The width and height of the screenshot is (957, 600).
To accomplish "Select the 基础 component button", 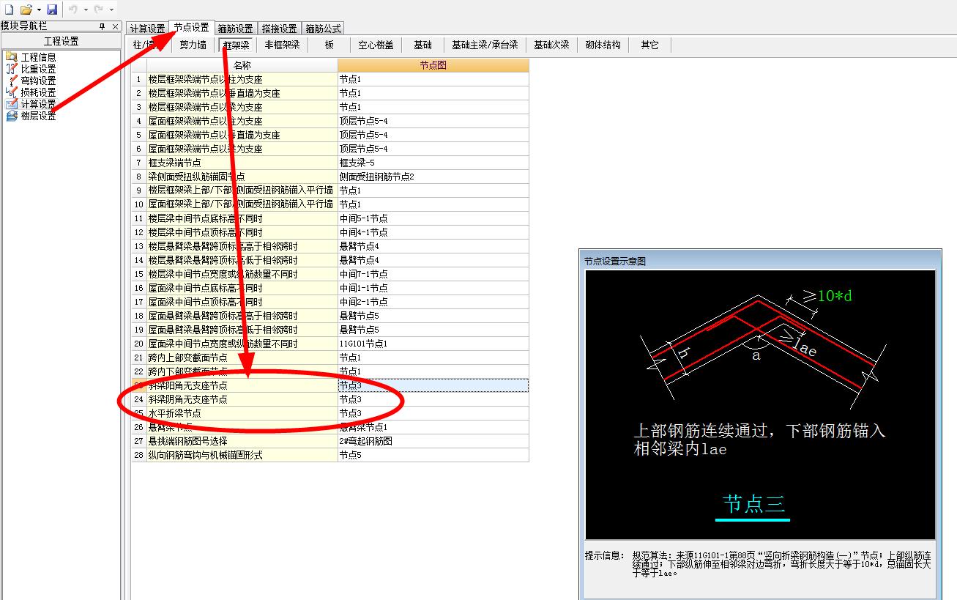I will [422, 45].
